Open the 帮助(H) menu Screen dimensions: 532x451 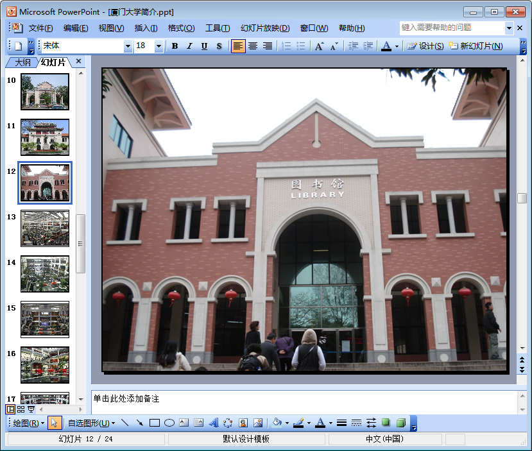(352, 28)
